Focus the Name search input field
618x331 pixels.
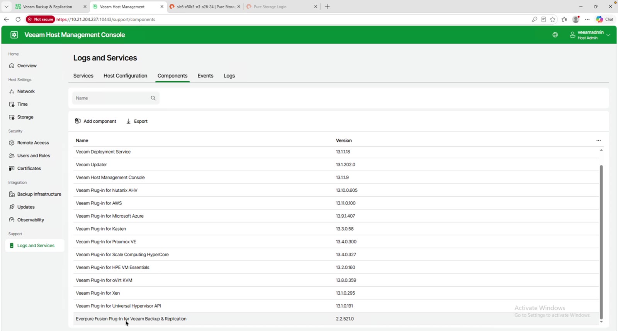click(115, 98)
